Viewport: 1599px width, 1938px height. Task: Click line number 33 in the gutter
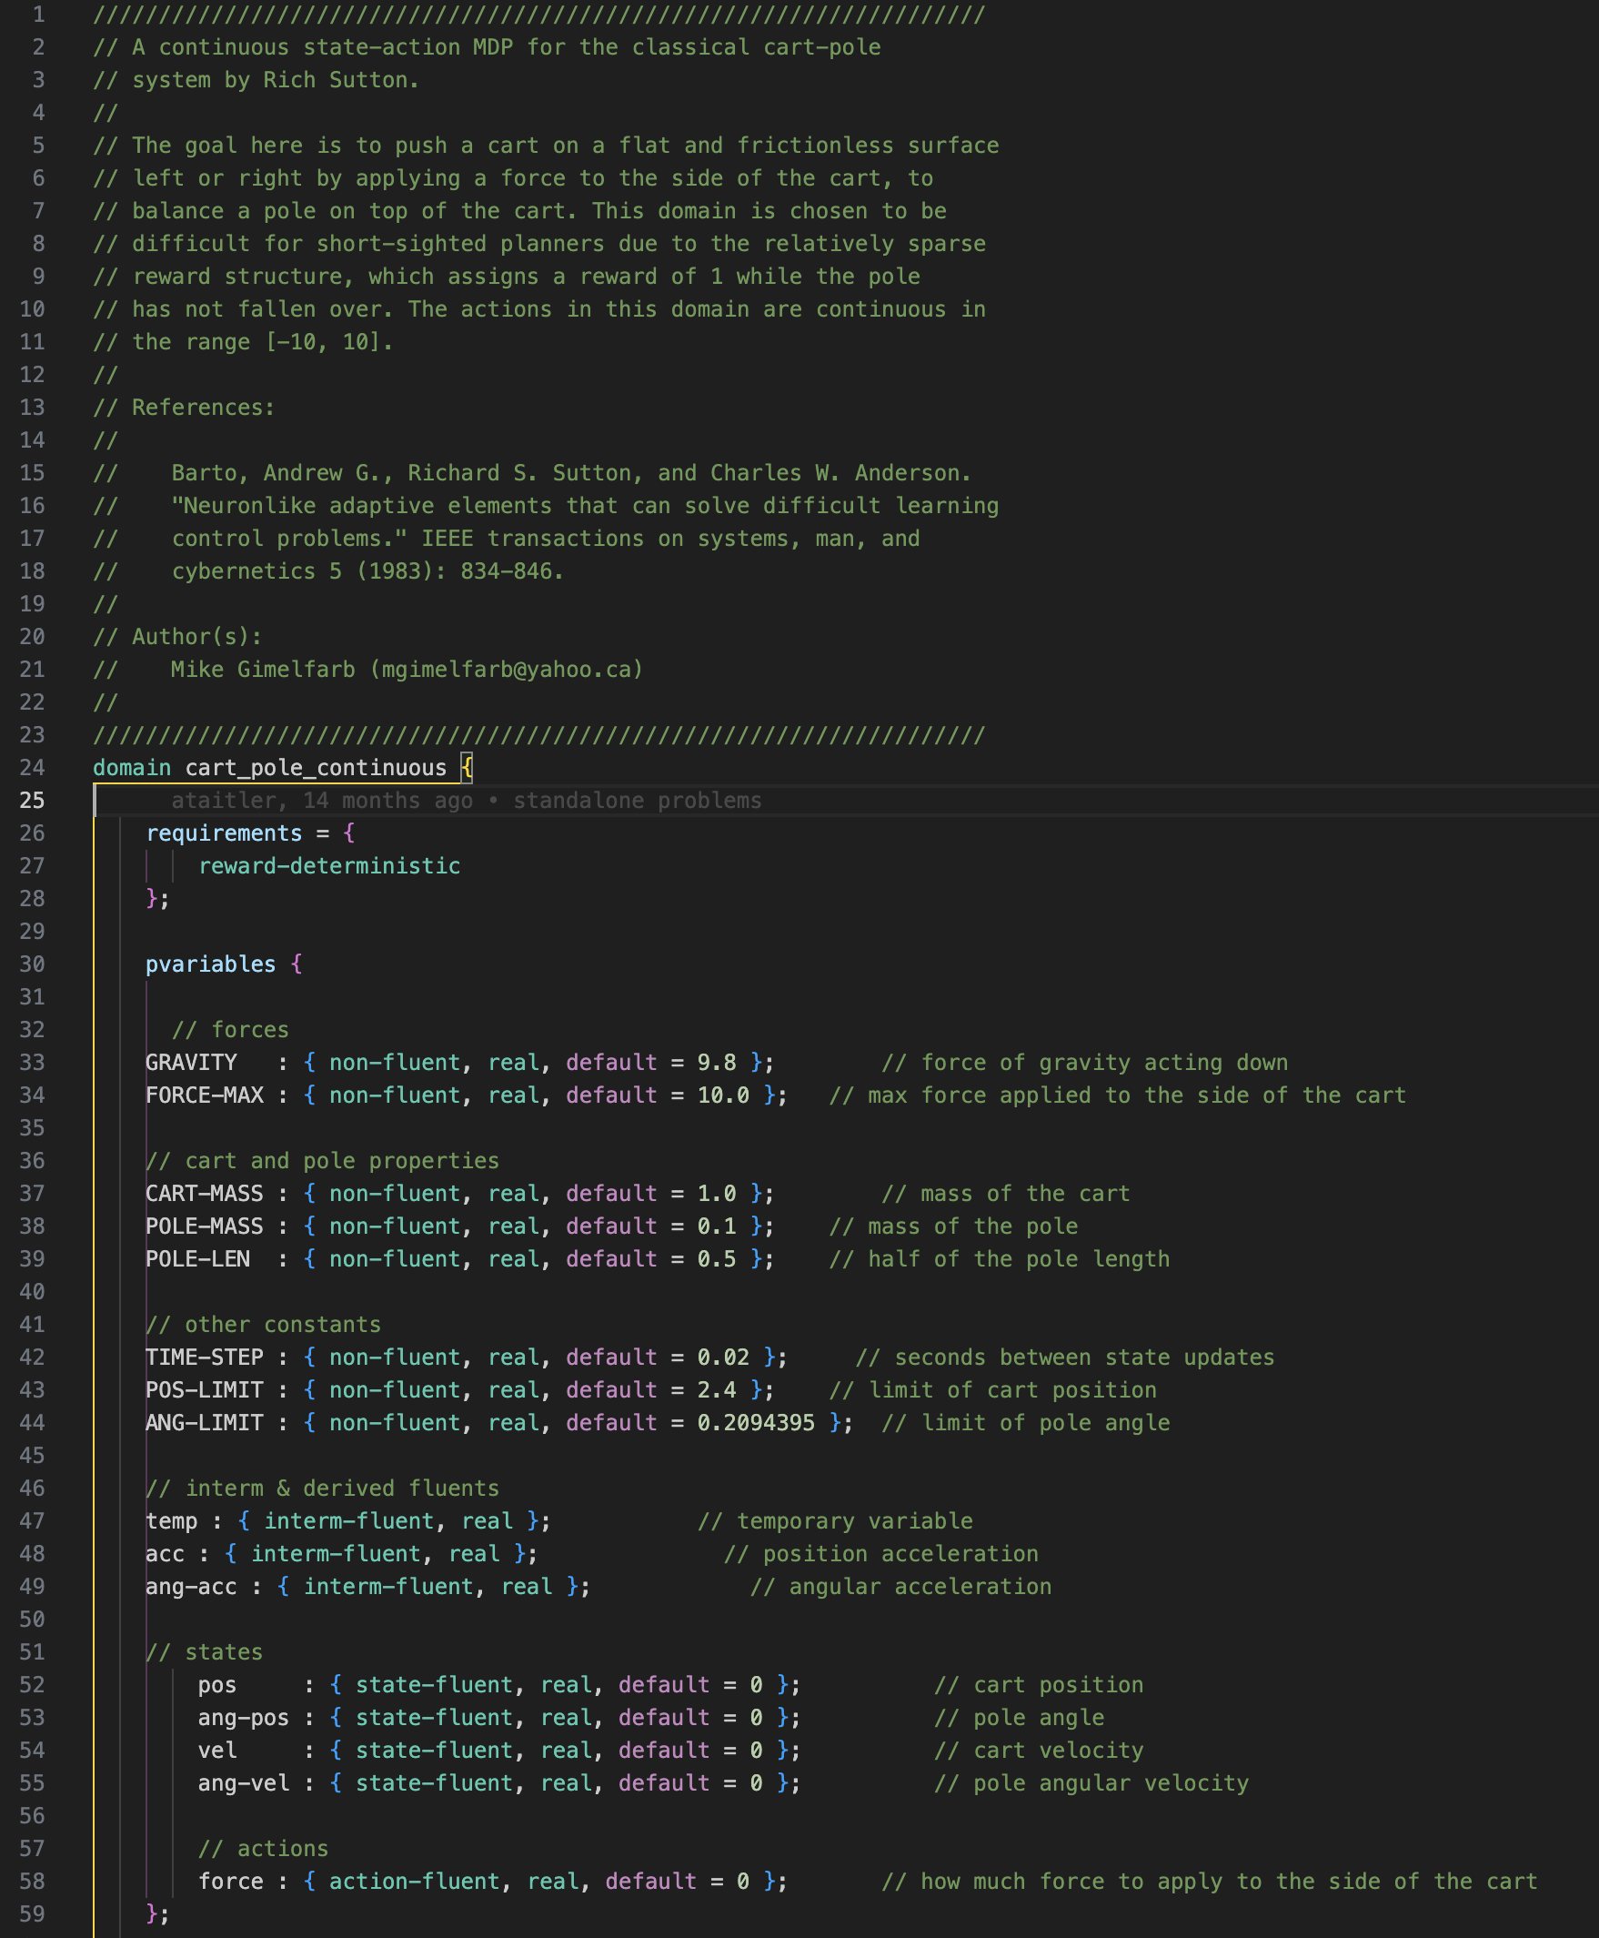point(32,1063)
